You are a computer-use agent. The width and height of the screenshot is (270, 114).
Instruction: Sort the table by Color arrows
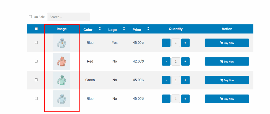point(100,29)
